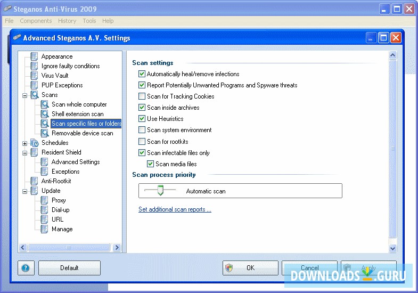This screenshot has width=418, height=293.
Task: Toggle Scan infectable files only
Action: pos(142,153)
